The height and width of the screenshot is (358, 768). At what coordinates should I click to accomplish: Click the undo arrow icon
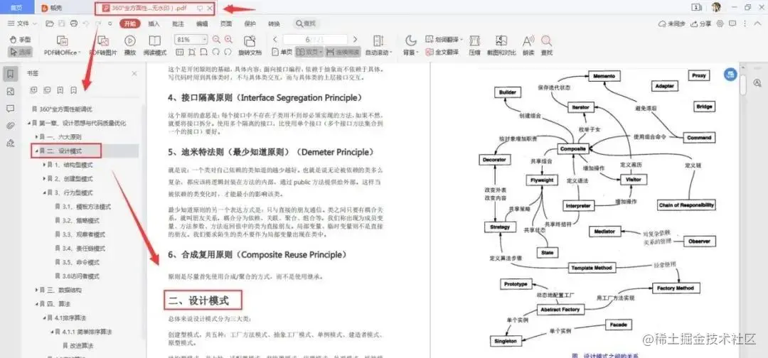(86, 23)
